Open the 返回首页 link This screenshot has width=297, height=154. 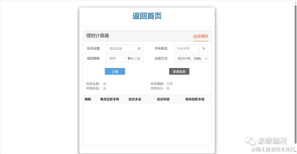(147, 16)
